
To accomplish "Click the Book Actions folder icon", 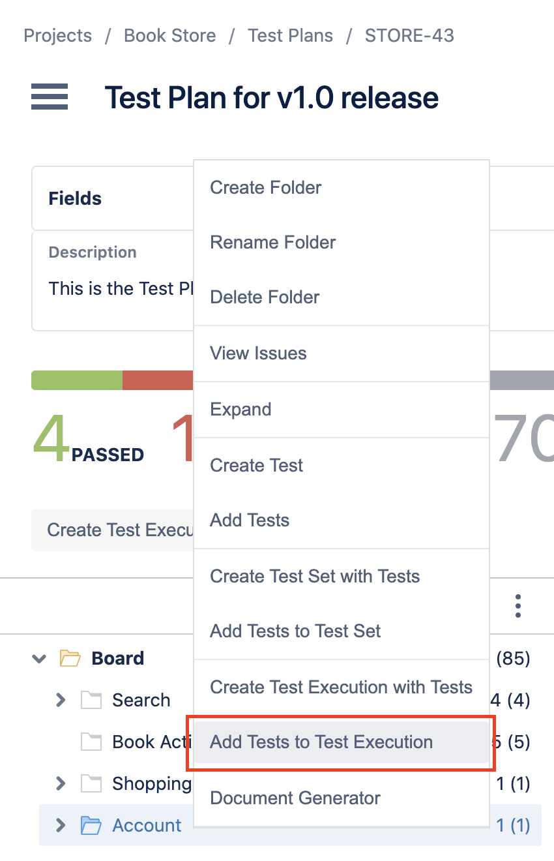I will coord(91,742).
